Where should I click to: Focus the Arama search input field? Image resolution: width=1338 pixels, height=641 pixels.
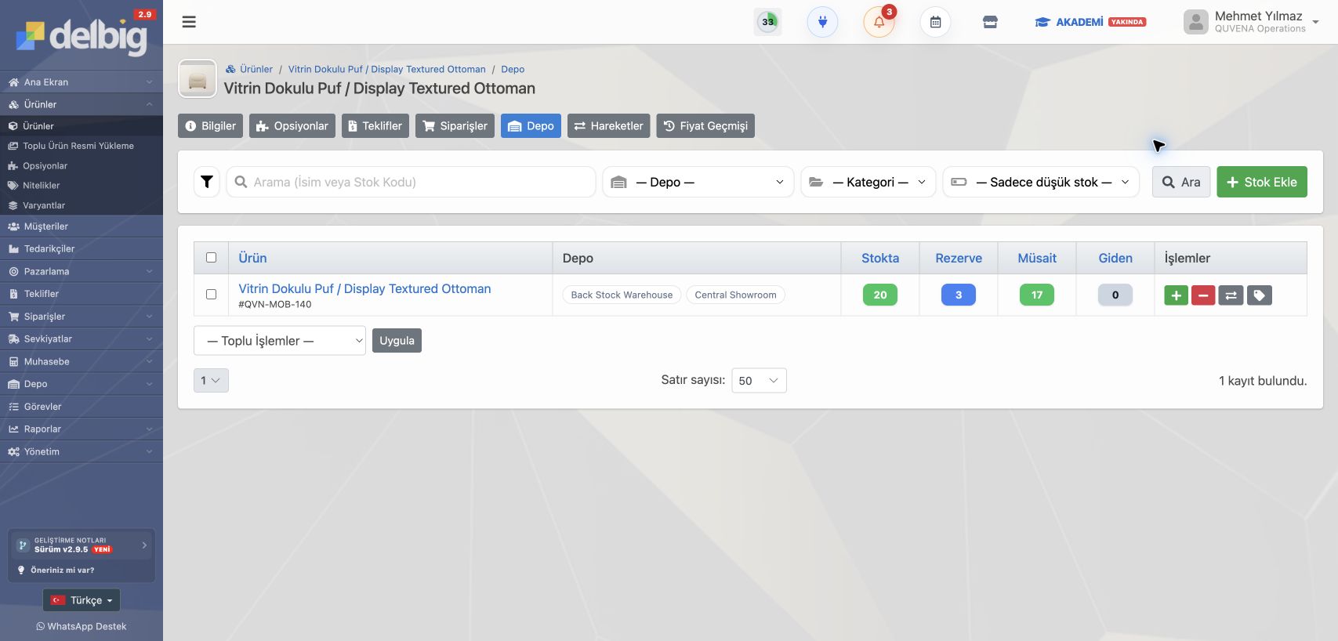coord(411,182)
